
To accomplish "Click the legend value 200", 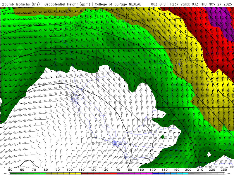I will (x=188, y=170).
